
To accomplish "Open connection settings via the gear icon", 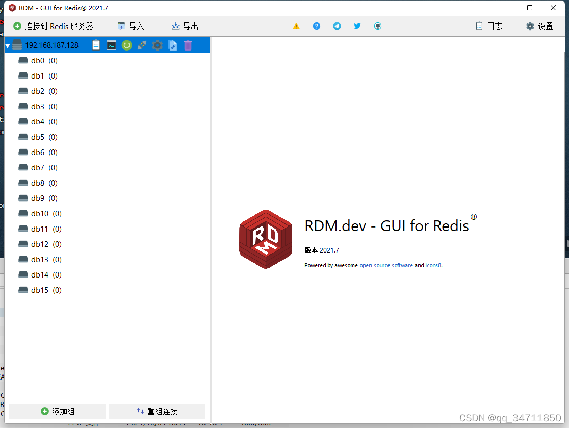I will (157, 45).
